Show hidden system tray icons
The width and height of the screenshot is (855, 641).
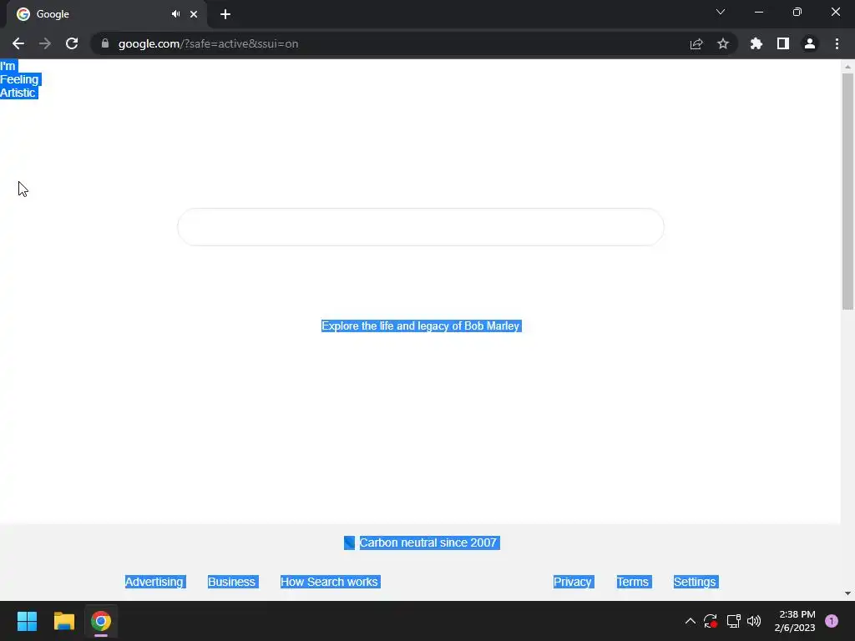tap(690, 621)
